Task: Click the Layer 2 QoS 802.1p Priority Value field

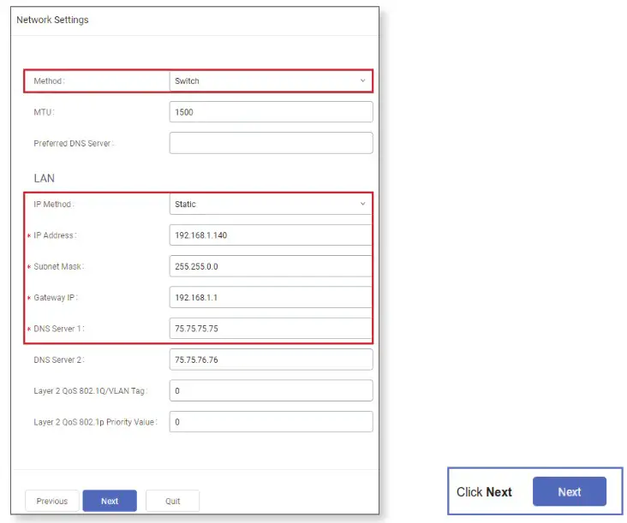Action: (x=271, y=422)
